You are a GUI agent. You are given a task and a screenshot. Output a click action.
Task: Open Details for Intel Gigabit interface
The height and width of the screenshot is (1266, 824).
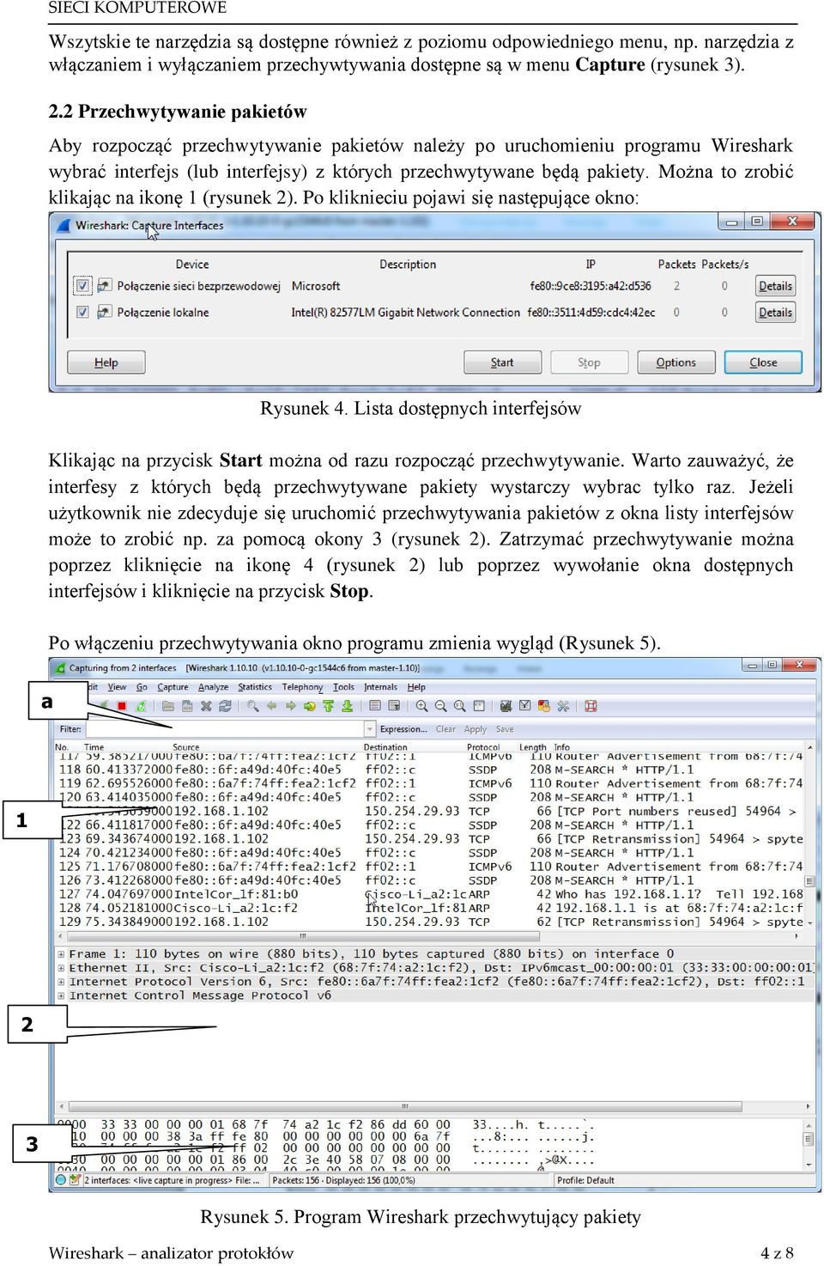[x=775, y=313]
